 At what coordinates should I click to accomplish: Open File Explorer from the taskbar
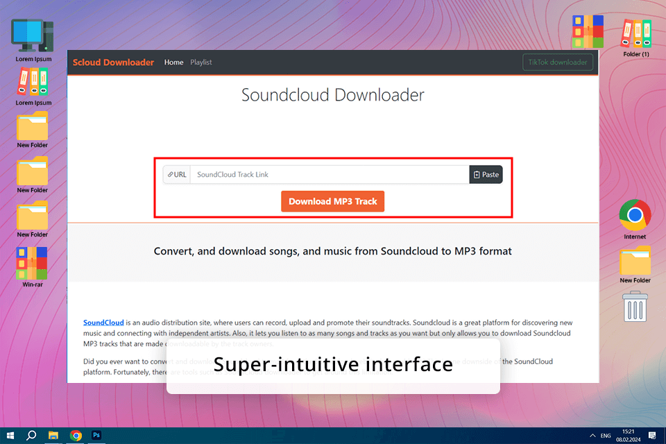[x=53, y=436]
